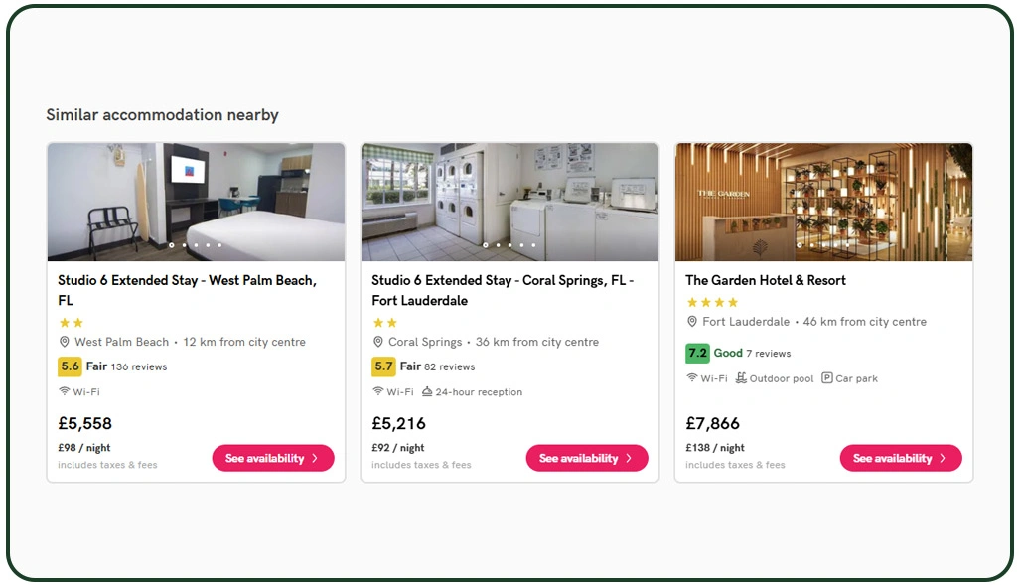
Task: Click the location pin icon near Fort Lauderdale
Action: 692,321
